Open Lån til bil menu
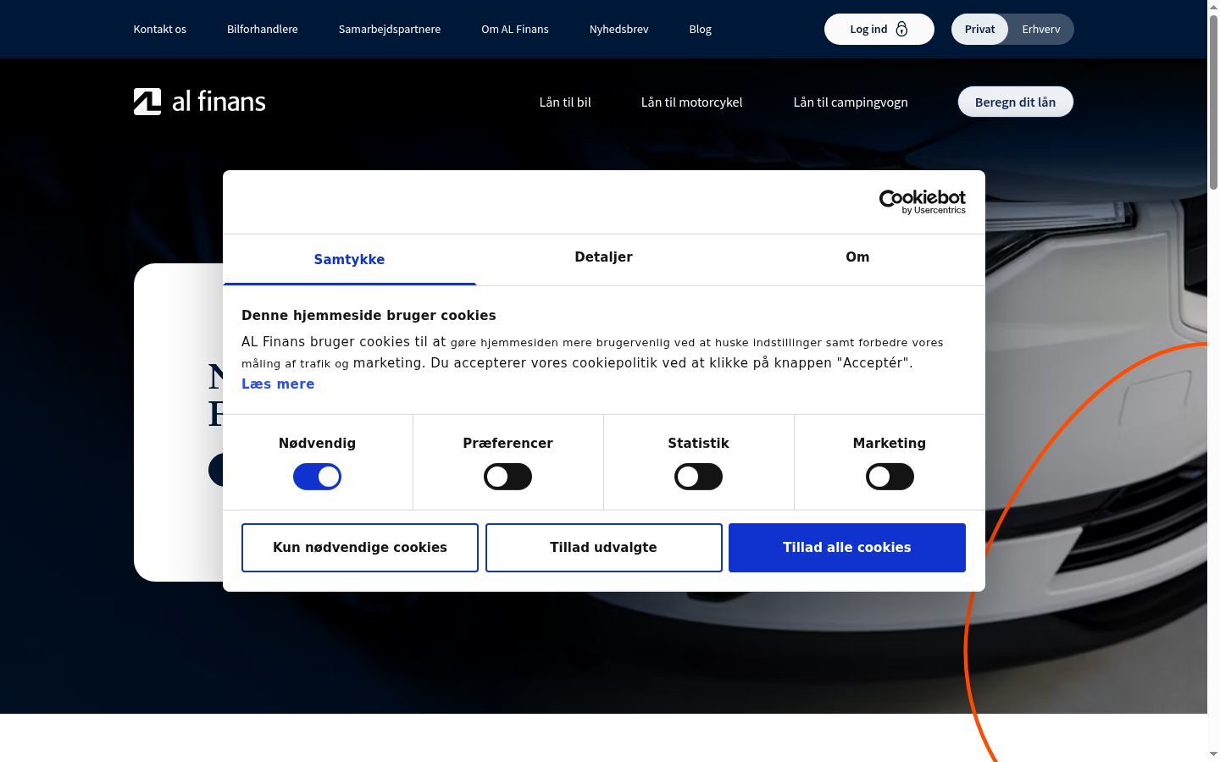The image size is (1220, 762). 565,102
